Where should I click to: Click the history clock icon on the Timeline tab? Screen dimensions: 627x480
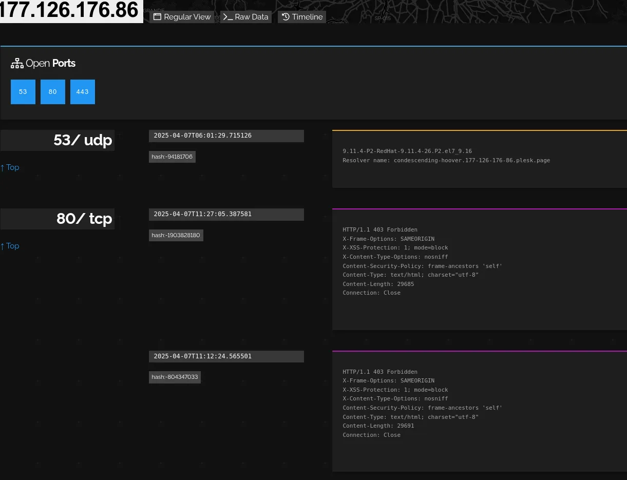coord(286,16)
